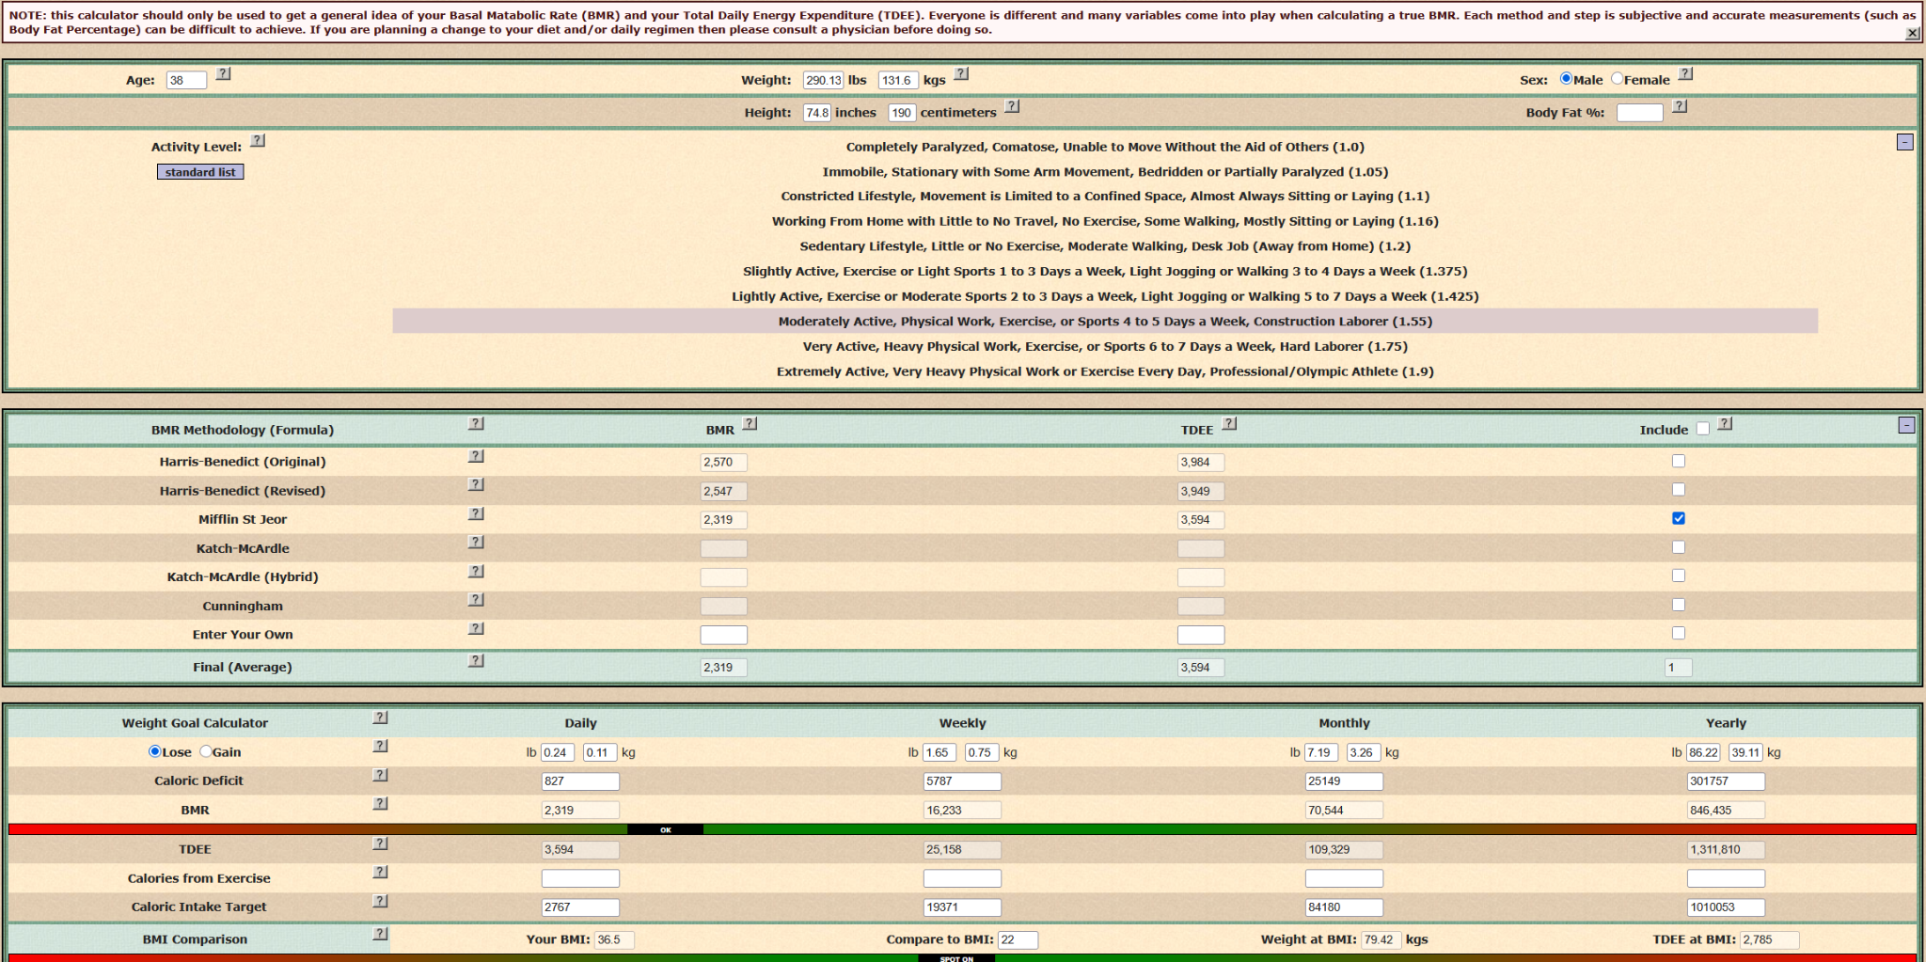Open help for the Lose/Gain option

pos(380,746)
